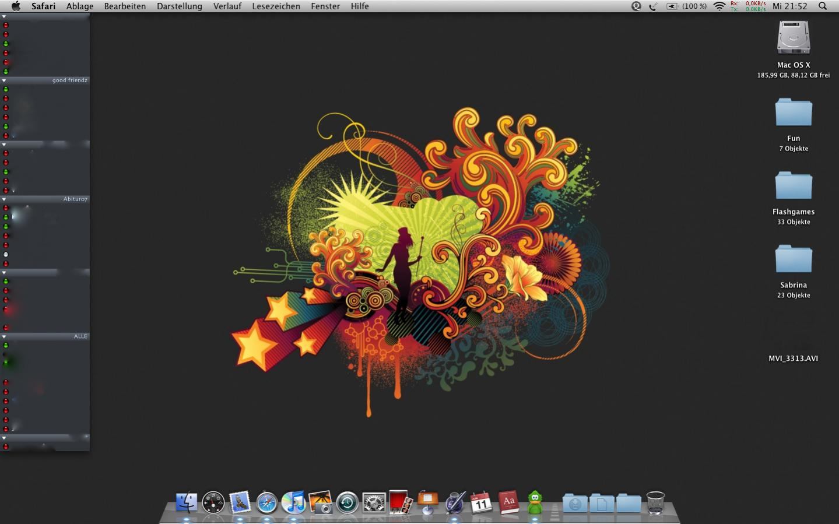
Task: Launch Dashboard from the Dock
Action: click(x=213, y=502)
